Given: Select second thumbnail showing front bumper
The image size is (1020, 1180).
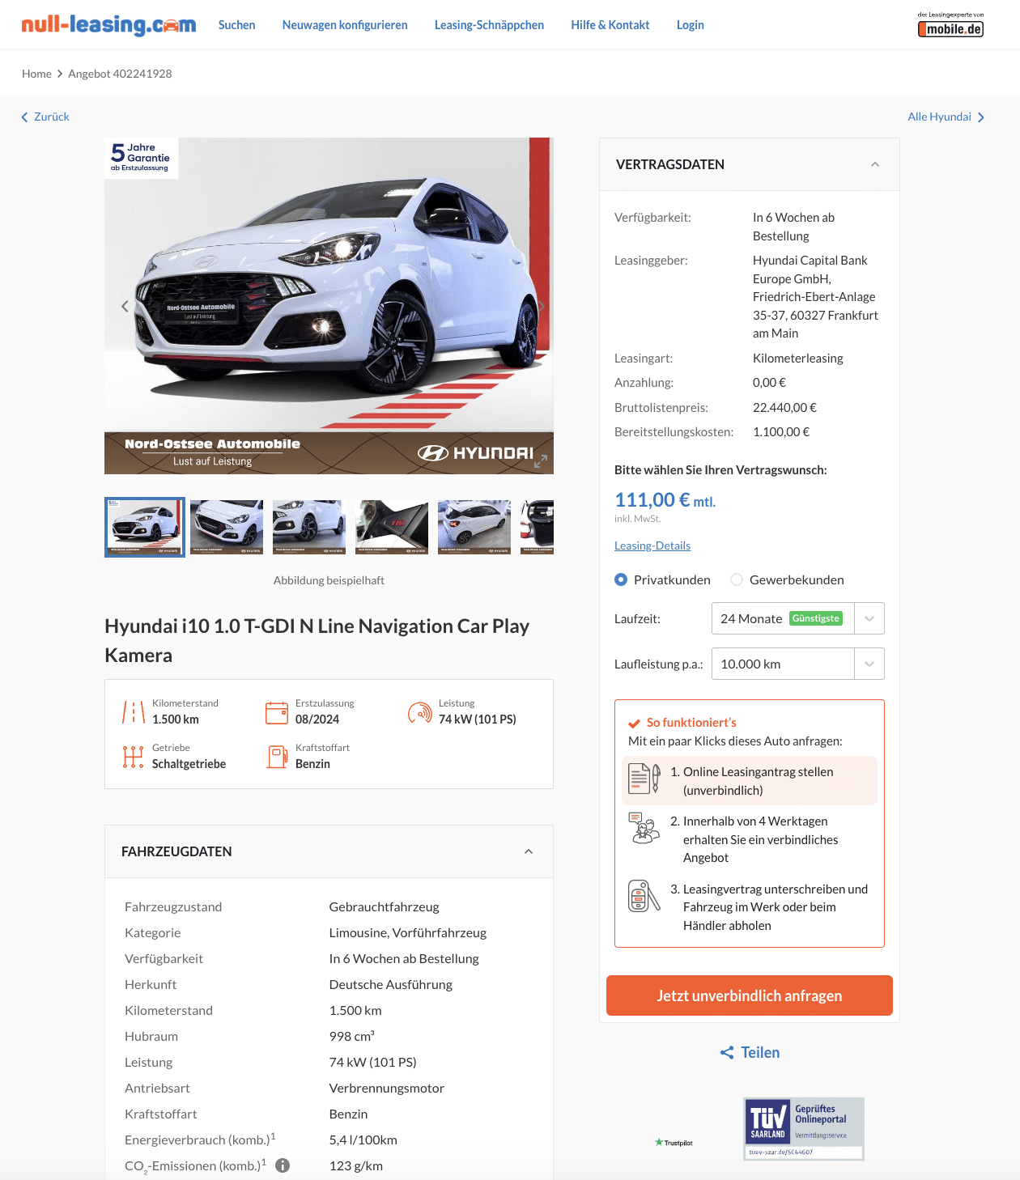Looking at the screenshot, I should (227, 527).
